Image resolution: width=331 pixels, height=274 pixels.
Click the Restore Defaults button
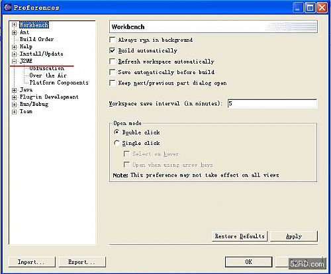coord(240,236)
